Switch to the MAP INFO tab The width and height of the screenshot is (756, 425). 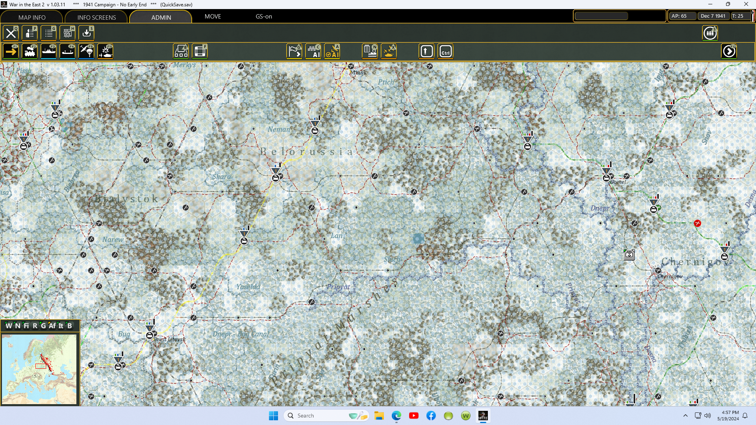click(32, 17)
